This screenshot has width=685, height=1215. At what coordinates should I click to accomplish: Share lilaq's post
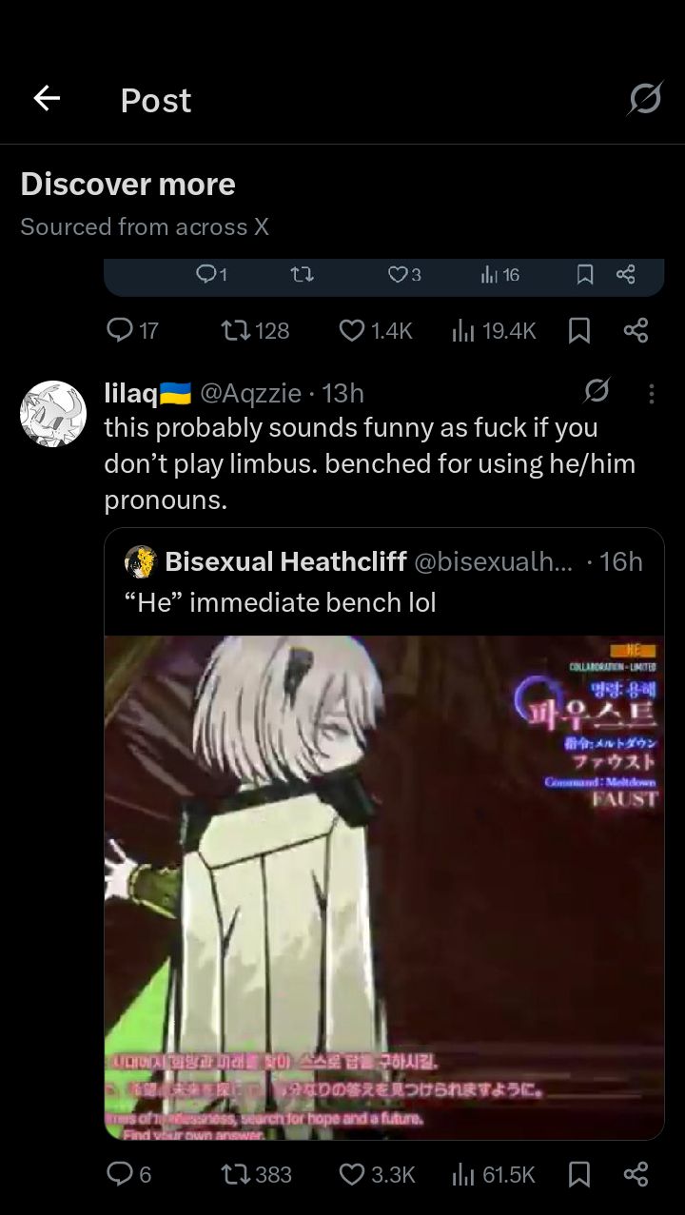tap(636, 1175)
